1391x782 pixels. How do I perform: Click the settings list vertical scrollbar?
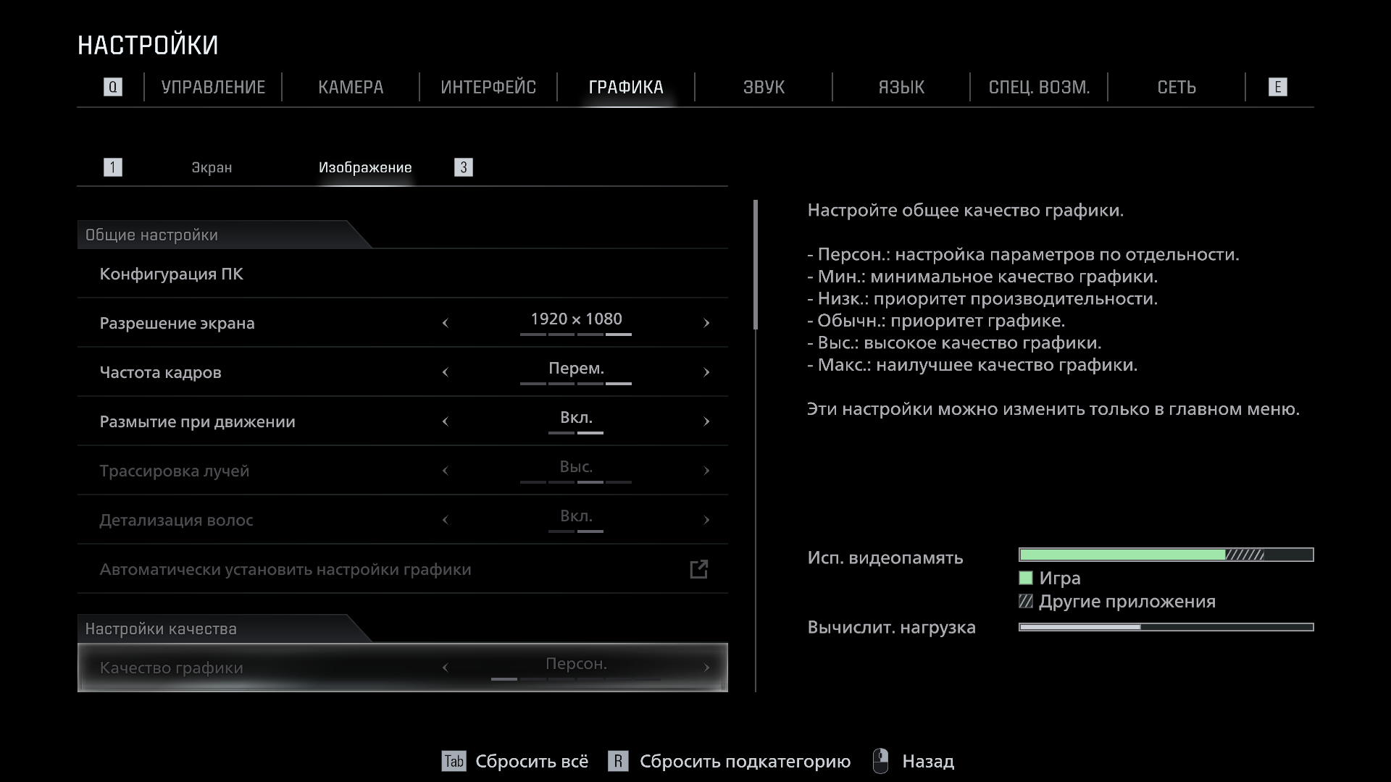coord(756,265)
